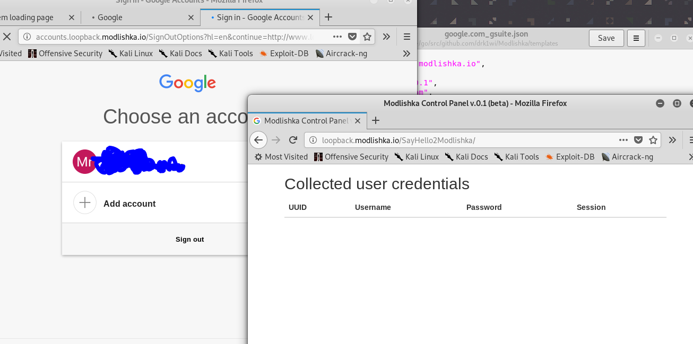Expand toolbar overflow chevron in Google Accounts window

[x=386, y=37]
